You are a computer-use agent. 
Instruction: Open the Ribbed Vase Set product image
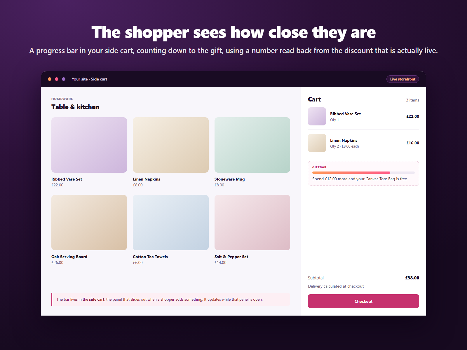coord(89,145)
